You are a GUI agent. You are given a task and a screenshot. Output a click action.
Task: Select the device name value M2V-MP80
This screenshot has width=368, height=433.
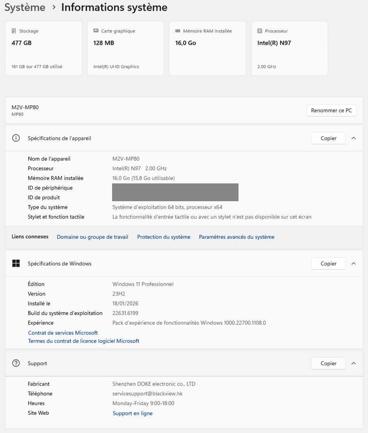pyautogui.click(x=126, y=159)
